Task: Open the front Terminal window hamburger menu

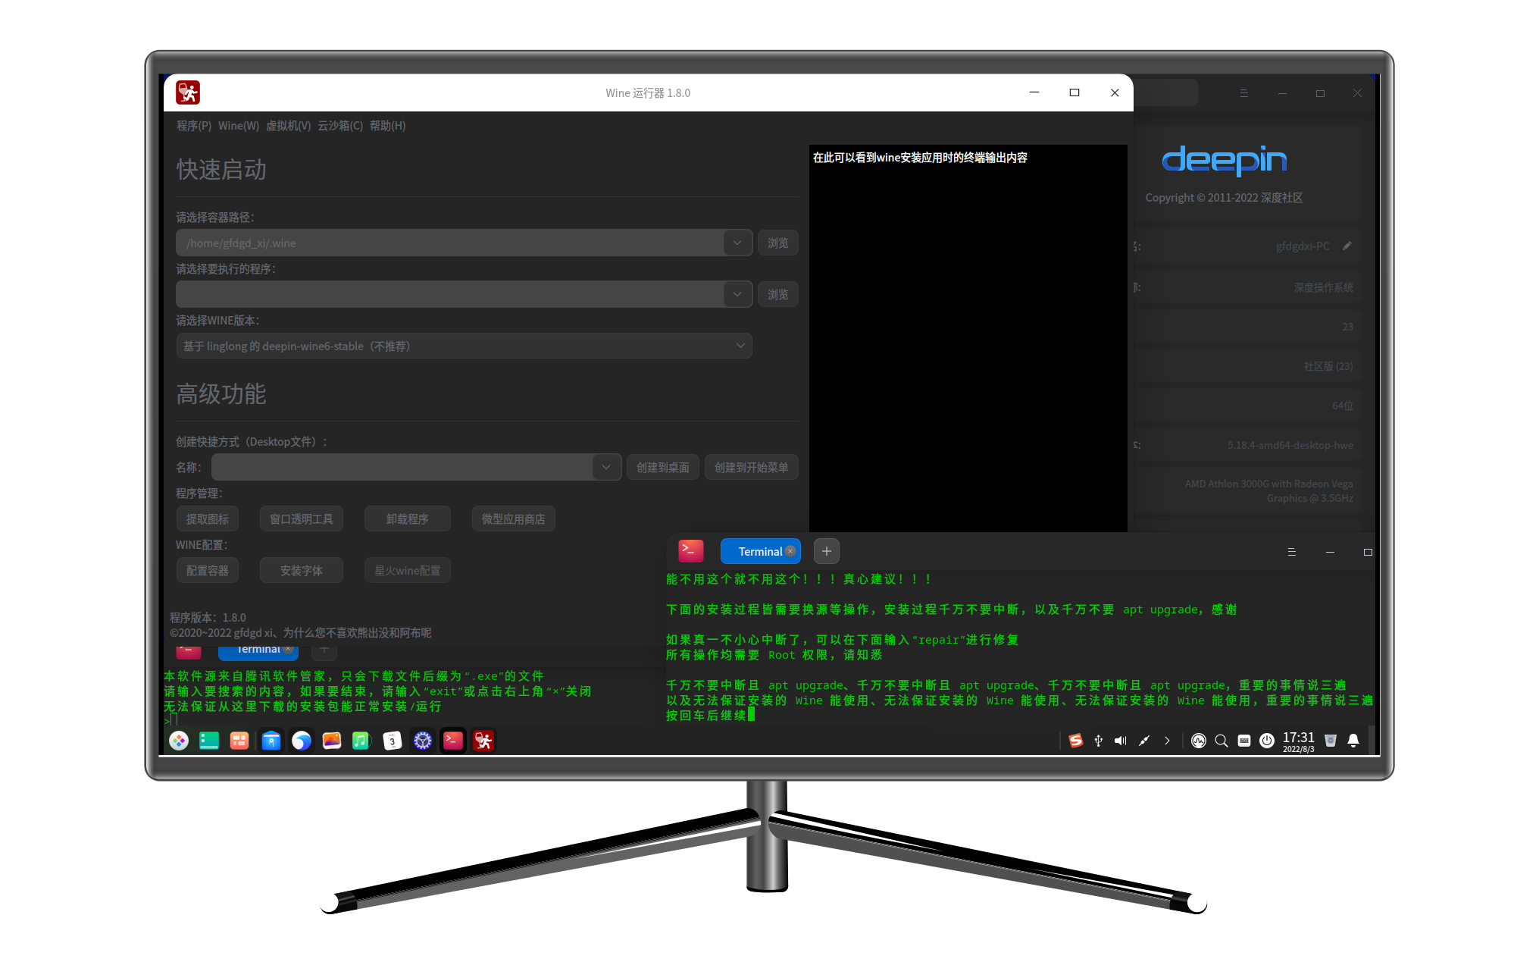Action: 1292,552
